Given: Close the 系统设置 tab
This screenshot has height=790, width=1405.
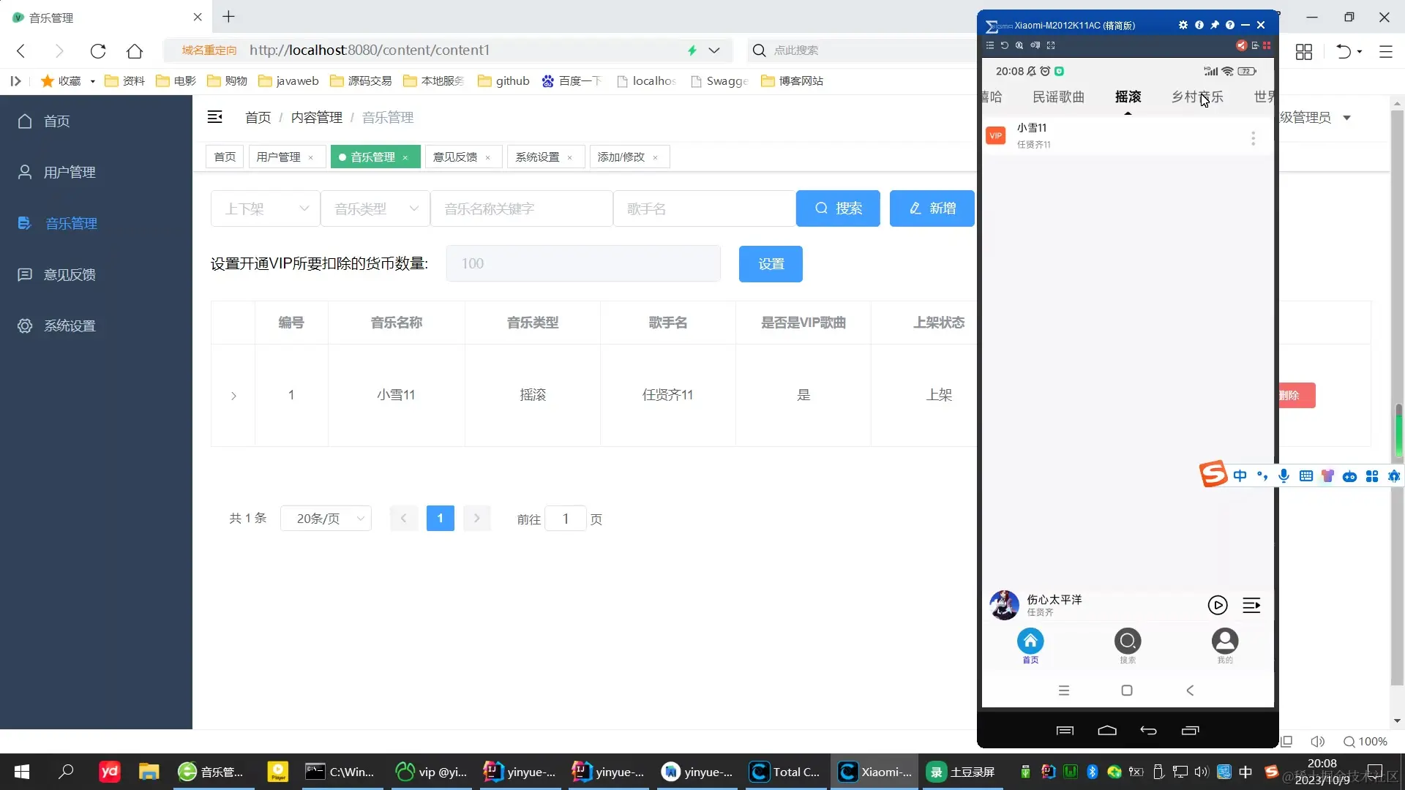Looking at the screenshot, I should coord(569,158).
